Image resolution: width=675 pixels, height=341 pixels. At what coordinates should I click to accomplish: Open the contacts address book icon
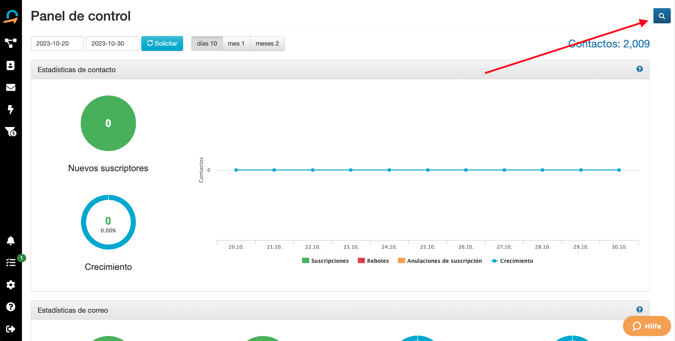(x=11, y=65)
